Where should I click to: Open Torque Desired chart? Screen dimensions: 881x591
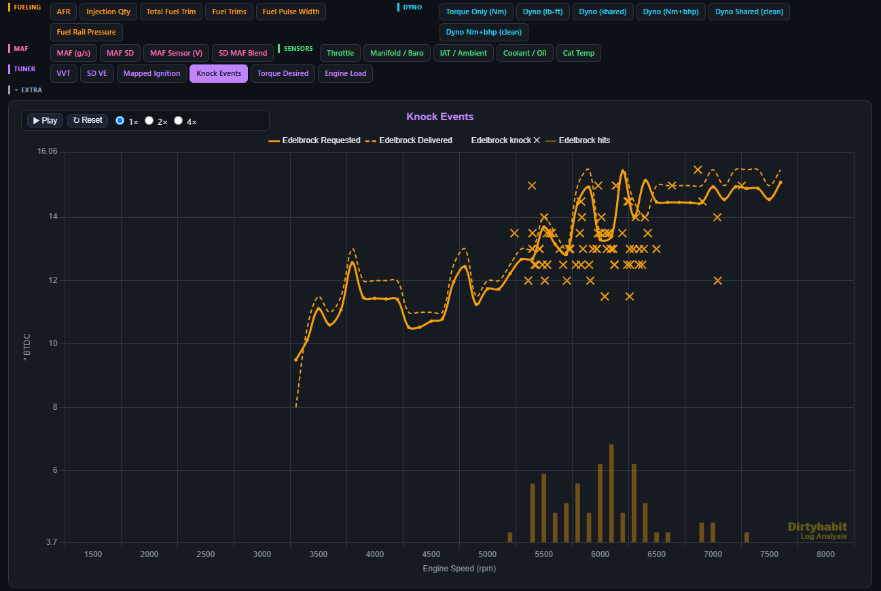283,73
